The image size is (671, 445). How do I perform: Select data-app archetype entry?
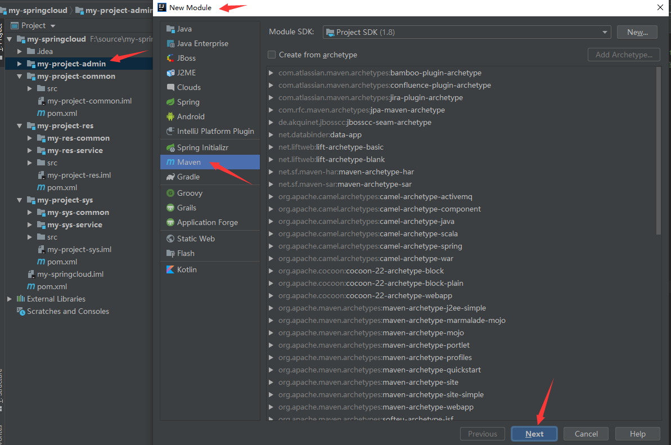click(x=346, y=135)
